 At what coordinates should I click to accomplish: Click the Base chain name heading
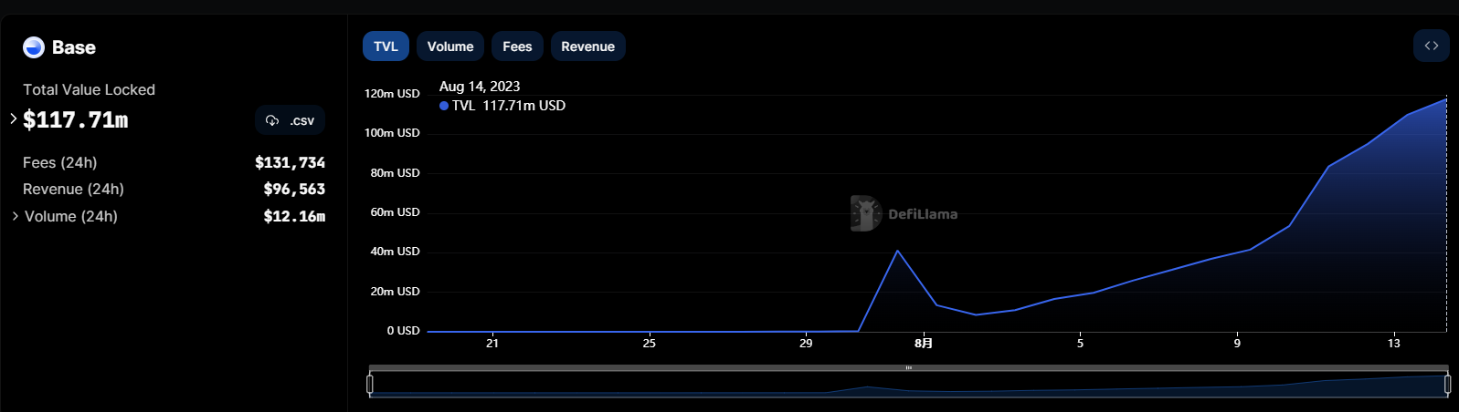[x=73, y=47]
